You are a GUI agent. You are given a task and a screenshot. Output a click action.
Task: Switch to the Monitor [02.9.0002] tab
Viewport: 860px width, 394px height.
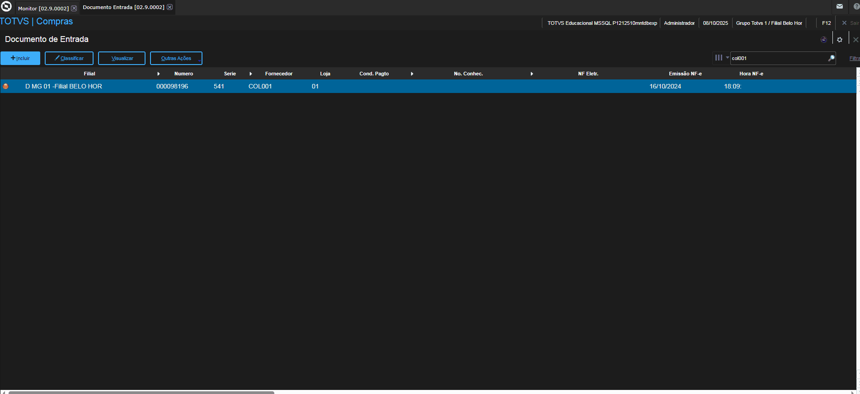[43, 9]
